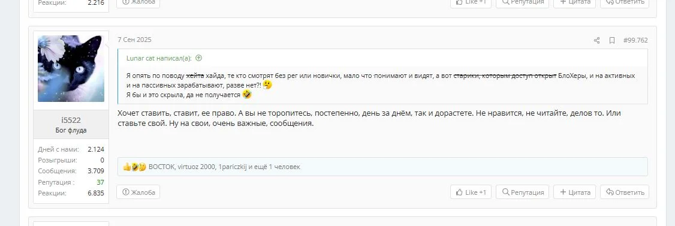
Task: Reply to i5522's post via Ответить
Action: point(625,192)
